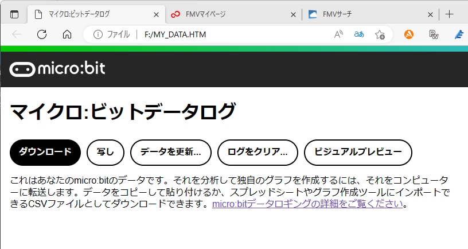Open the tab actions menu icon
The height and width of the screenshot is (249, 468).
pyautogui.click(x=14, y=14)
